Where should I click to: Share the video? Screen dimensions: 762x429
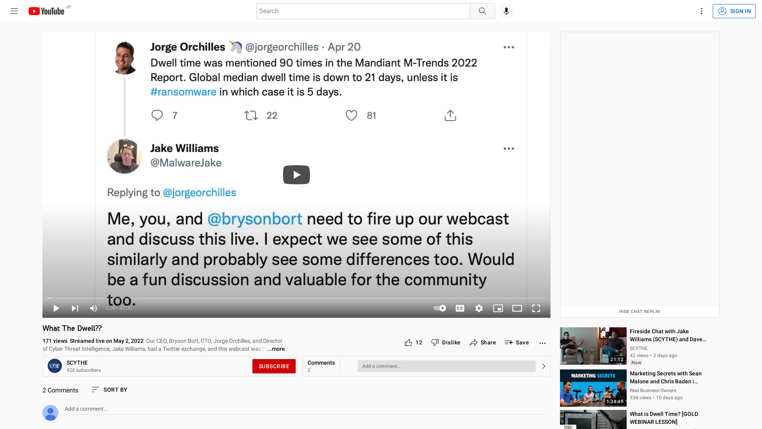483,342
